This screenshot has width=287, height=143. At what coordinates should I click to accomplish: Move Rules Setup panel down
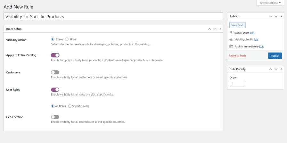click(215, 29)
